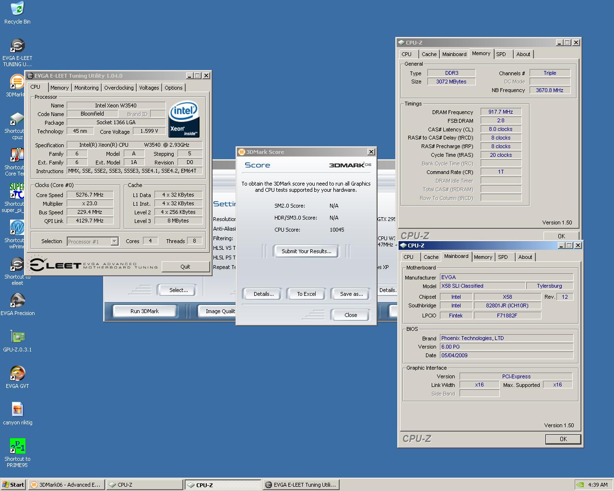Image resolution: width=614 pixels, height=491 pixels.
Task: Open Cache tab in top CPU-Z window
Action: click(x=429, y=54)
